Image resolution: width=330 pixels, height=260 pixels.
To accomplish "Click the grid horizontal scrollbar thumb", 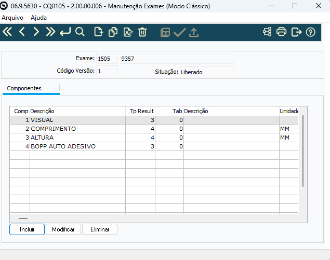I will [x=23, y=218].
